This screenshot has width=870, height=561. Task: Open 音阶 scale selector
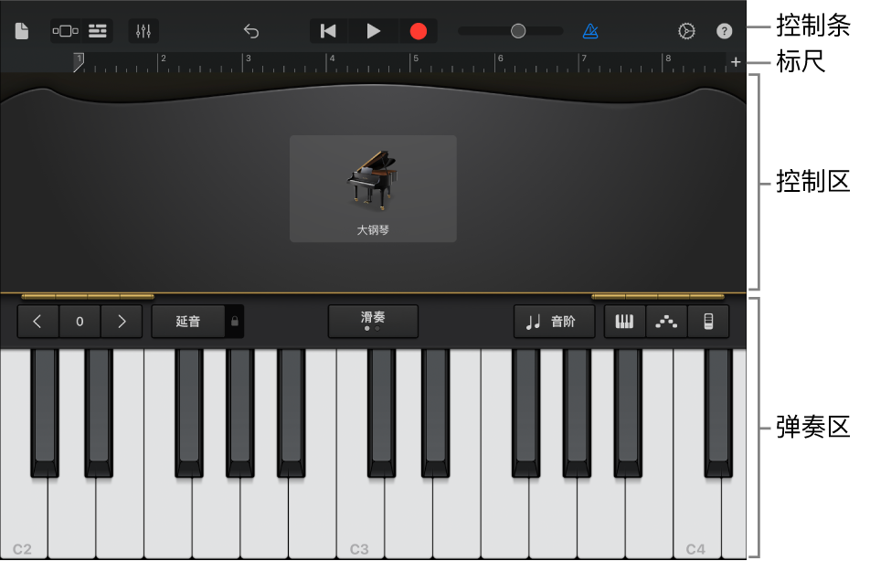555,322
